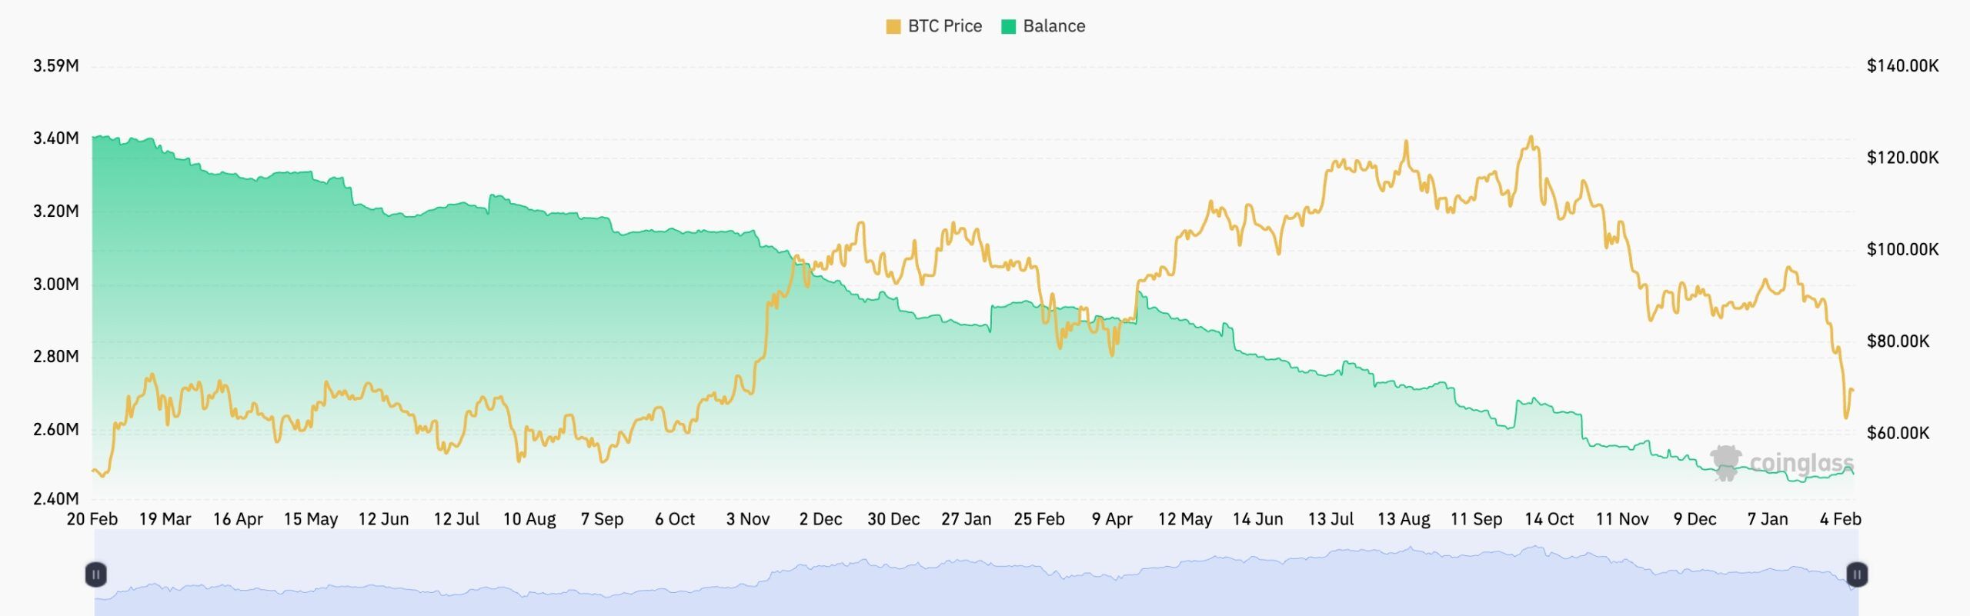Click the left pause handle on the range selector
Screen dimensions: 1970x616
pos(95,573)
